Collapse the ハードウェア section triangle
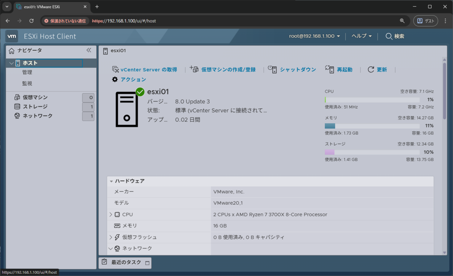453x276 pixels. pos(111,181)
